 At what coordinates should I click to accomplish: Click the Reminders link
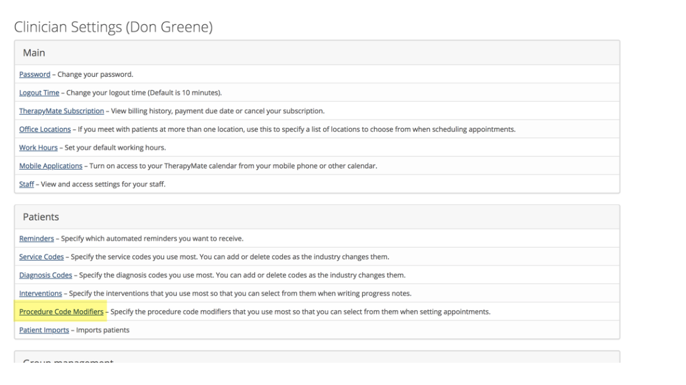click(x=37, y=238)
